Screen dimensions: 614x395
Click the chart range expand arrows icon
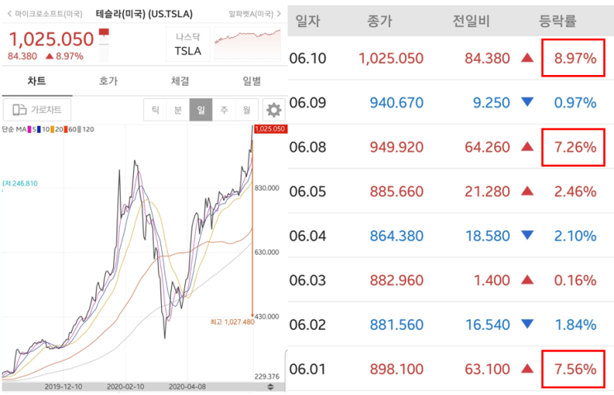click(x=270, y=387)
